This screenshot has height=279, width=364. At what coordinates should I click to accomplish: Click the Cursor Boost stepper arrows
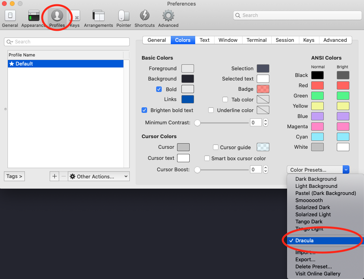(265, 169)
